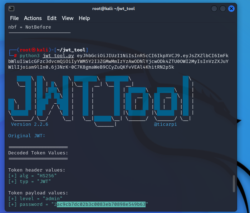250x213 pixels.
Task: Click the 'Token payload values:' line
Action: pyautogui.click(x=38, y=193)
